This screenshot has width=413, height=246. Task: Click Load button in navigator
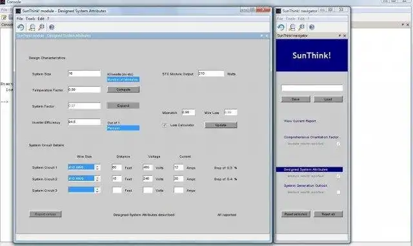tap(328, 99)
